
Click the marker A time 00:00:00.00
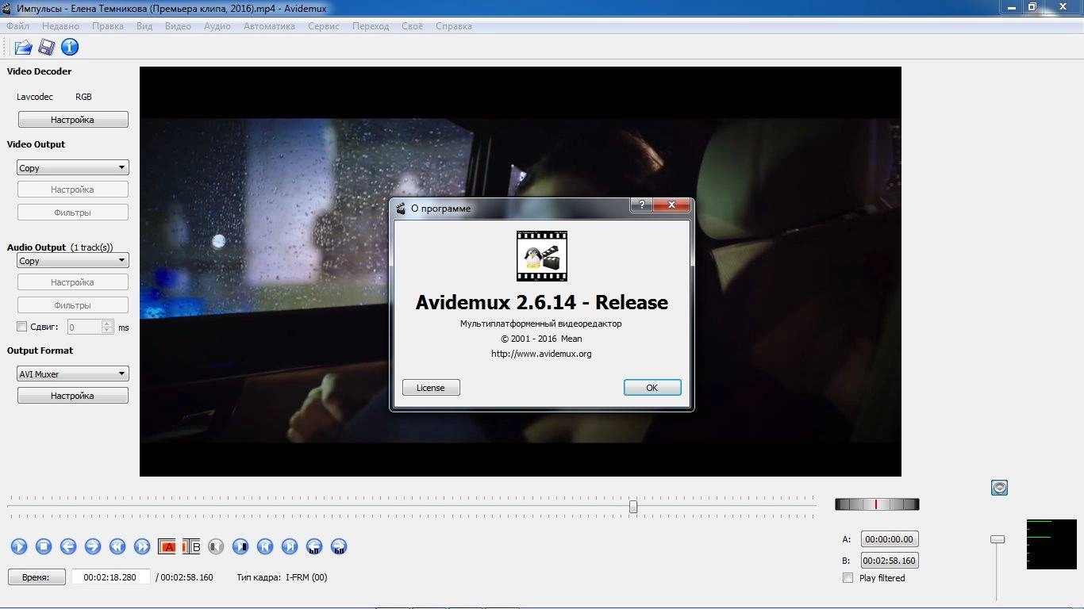pyautogui.click(x=890, y=539)
